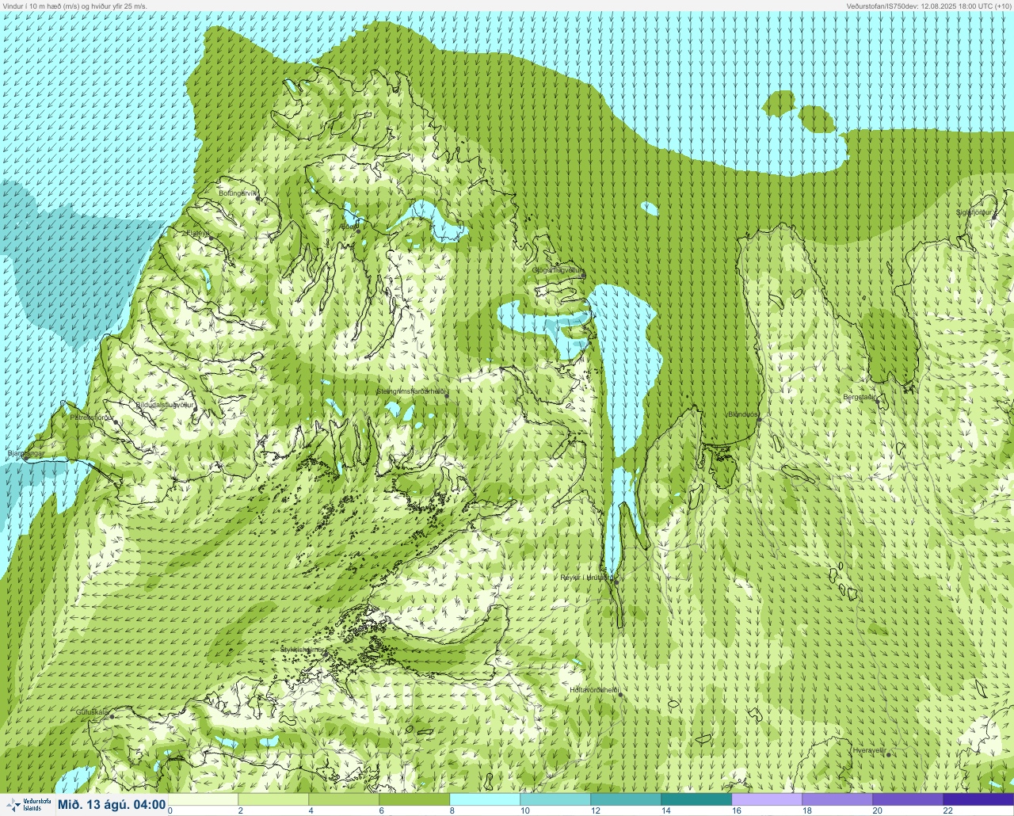The height and width of the screenshot is (816, 1014).
Task: Click the 20–22 m/s legend color
Action: (908, 799)
